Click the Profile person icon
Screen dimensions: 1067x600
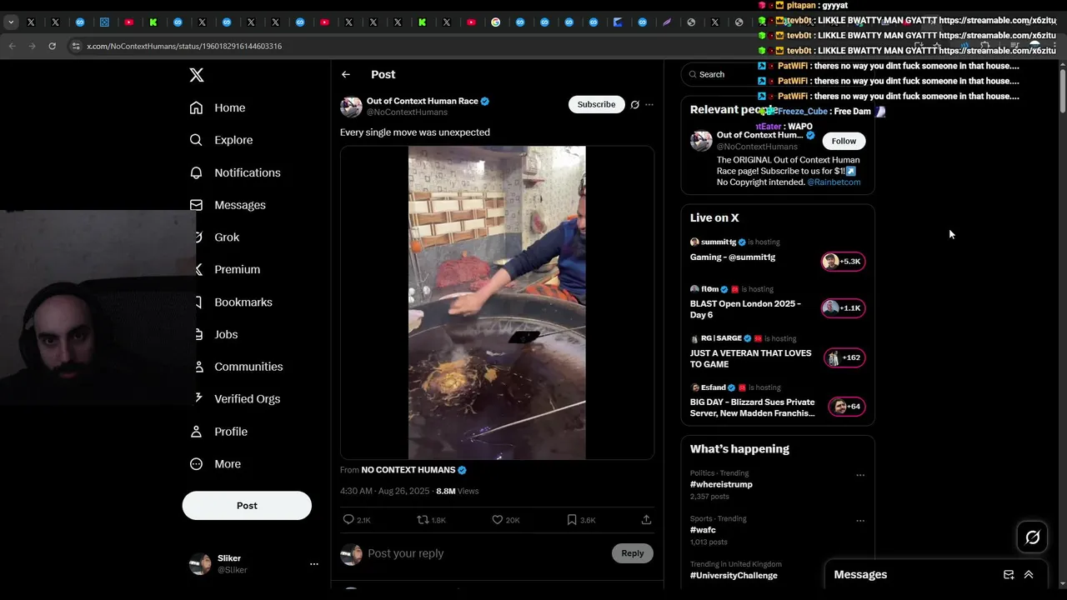coord(196,432)
